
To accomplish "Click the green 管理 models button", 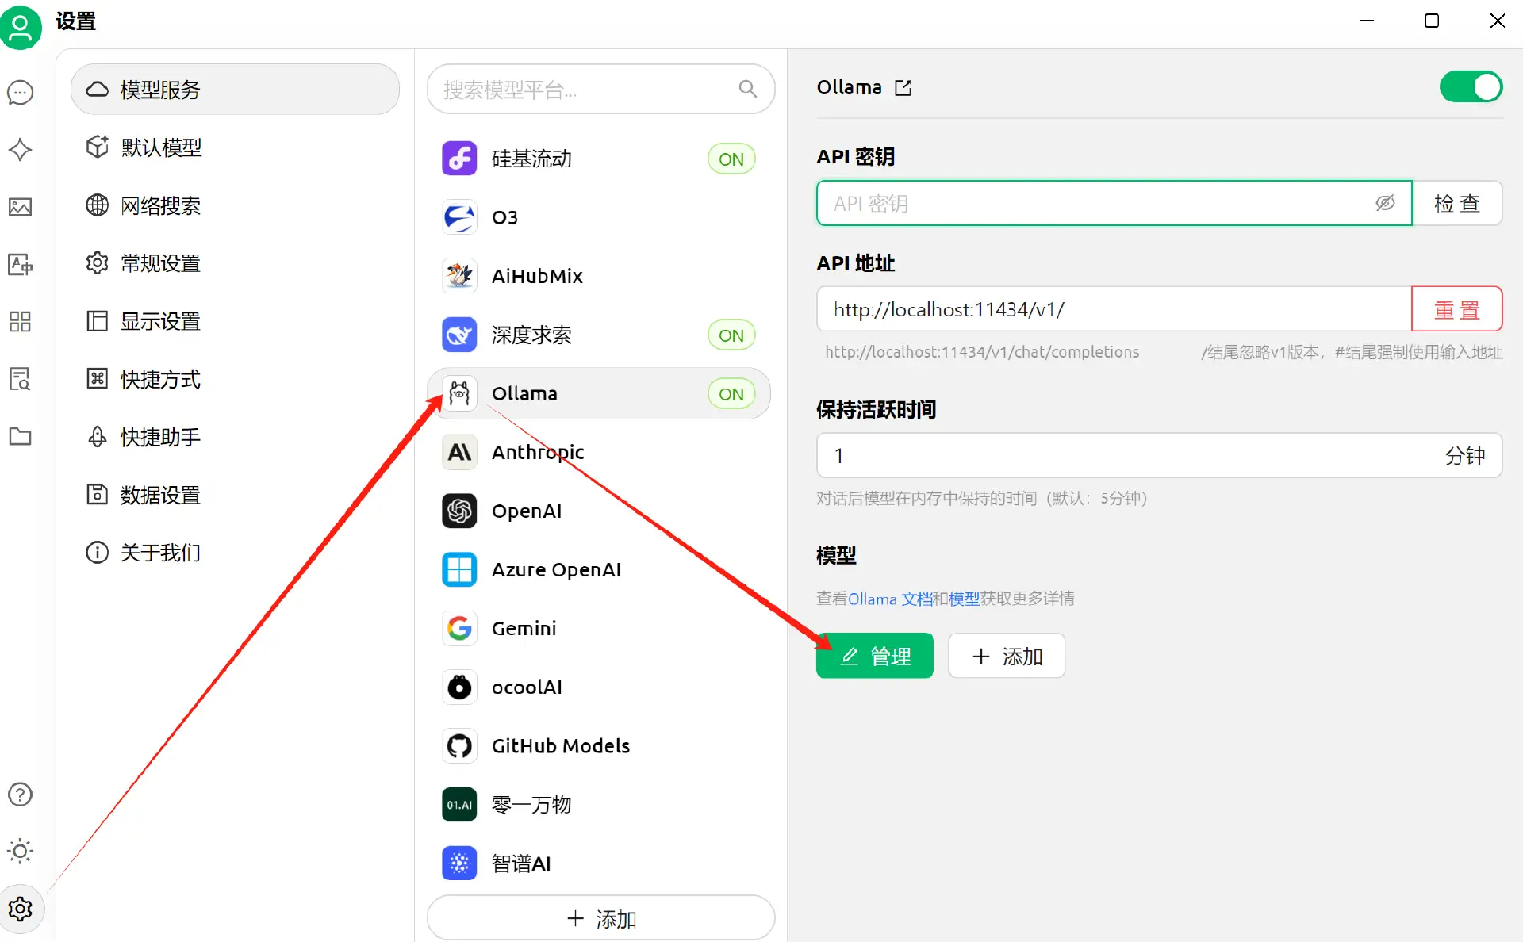I will (x=874, y=656).
